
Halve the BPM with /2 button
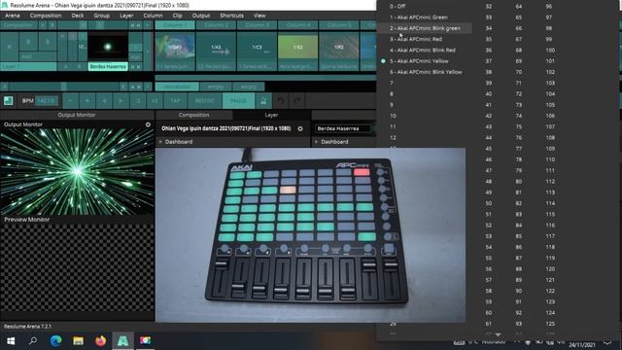click(138, 101)
